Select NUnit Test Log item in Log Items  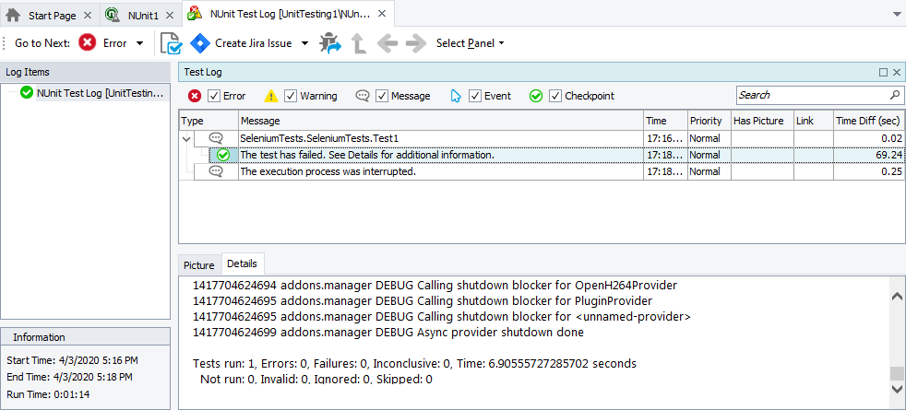click(100, 92)
